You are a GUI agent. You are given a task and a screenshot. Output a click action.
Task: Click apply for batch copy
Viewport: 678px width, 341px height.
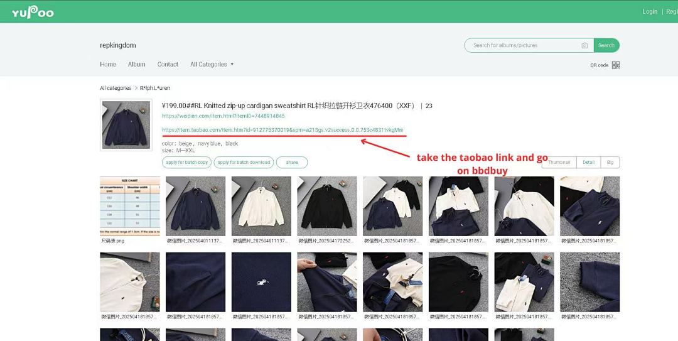coord(187,162)
